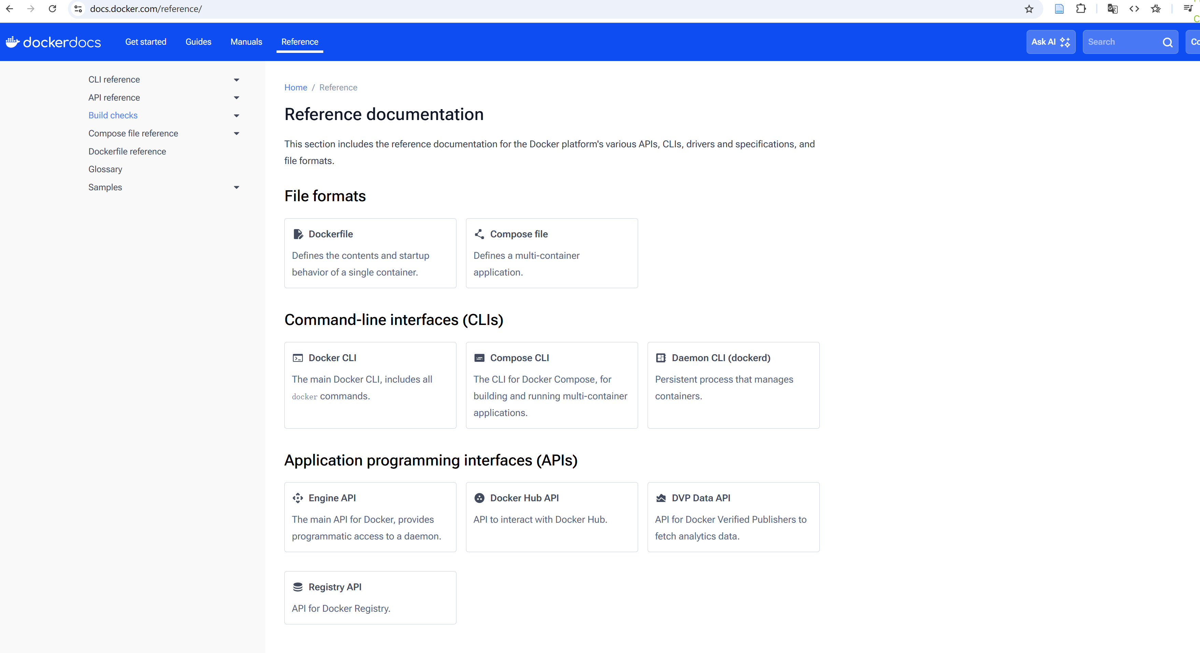The width and height of the screenshot is (1200, 653).
Task: Expand the CLI reference sidebar section
Action: pyautogui.click(x=237, y=80)
